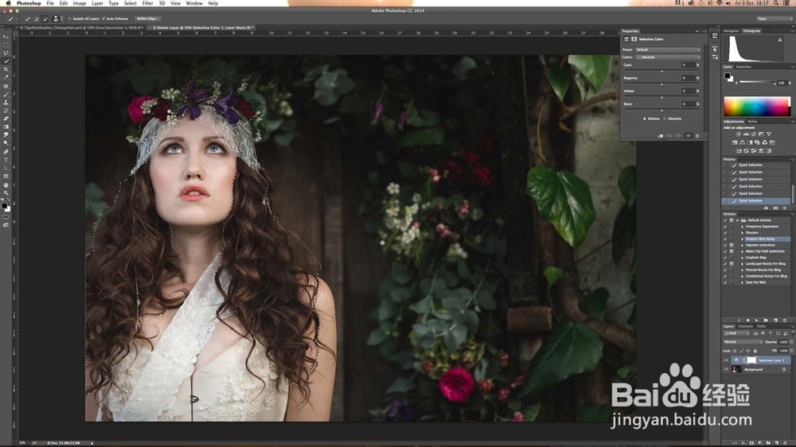Open the Apple menu
Viewport: 796px width, 447px height.
8,3
